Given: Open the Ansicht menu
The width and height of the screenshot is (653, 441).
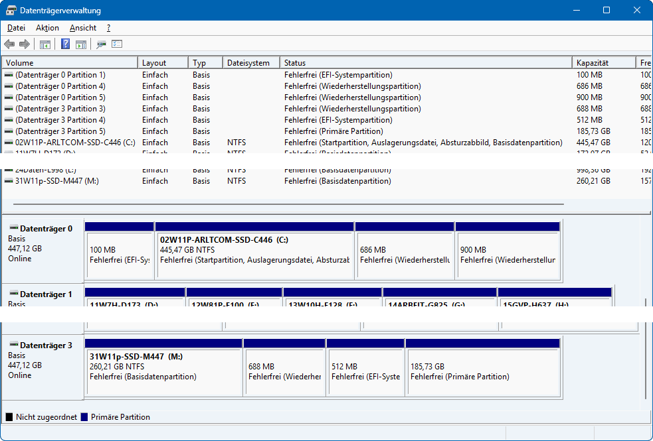Looking at the screenshot, I should [x=83, y=28].
